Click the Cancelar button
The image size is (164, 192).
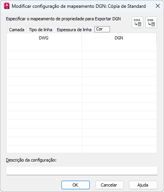coord(109,185)
